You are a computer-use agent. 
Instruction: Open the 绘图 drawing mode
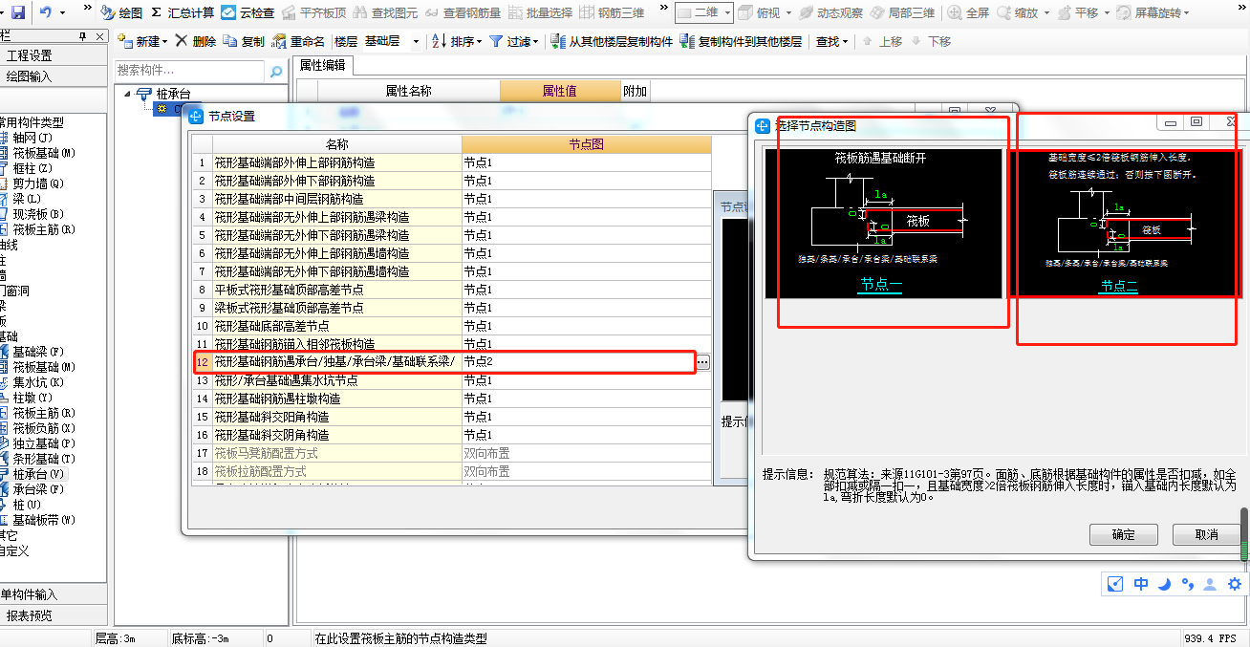(121, 13)
